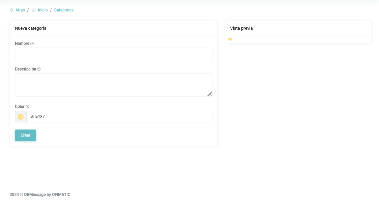Image resolution: width=379 pixels, height=200 pixels.
Task: Open the yellow color picker dropdown
Action: pyautogui.click(x=21, y=117)
